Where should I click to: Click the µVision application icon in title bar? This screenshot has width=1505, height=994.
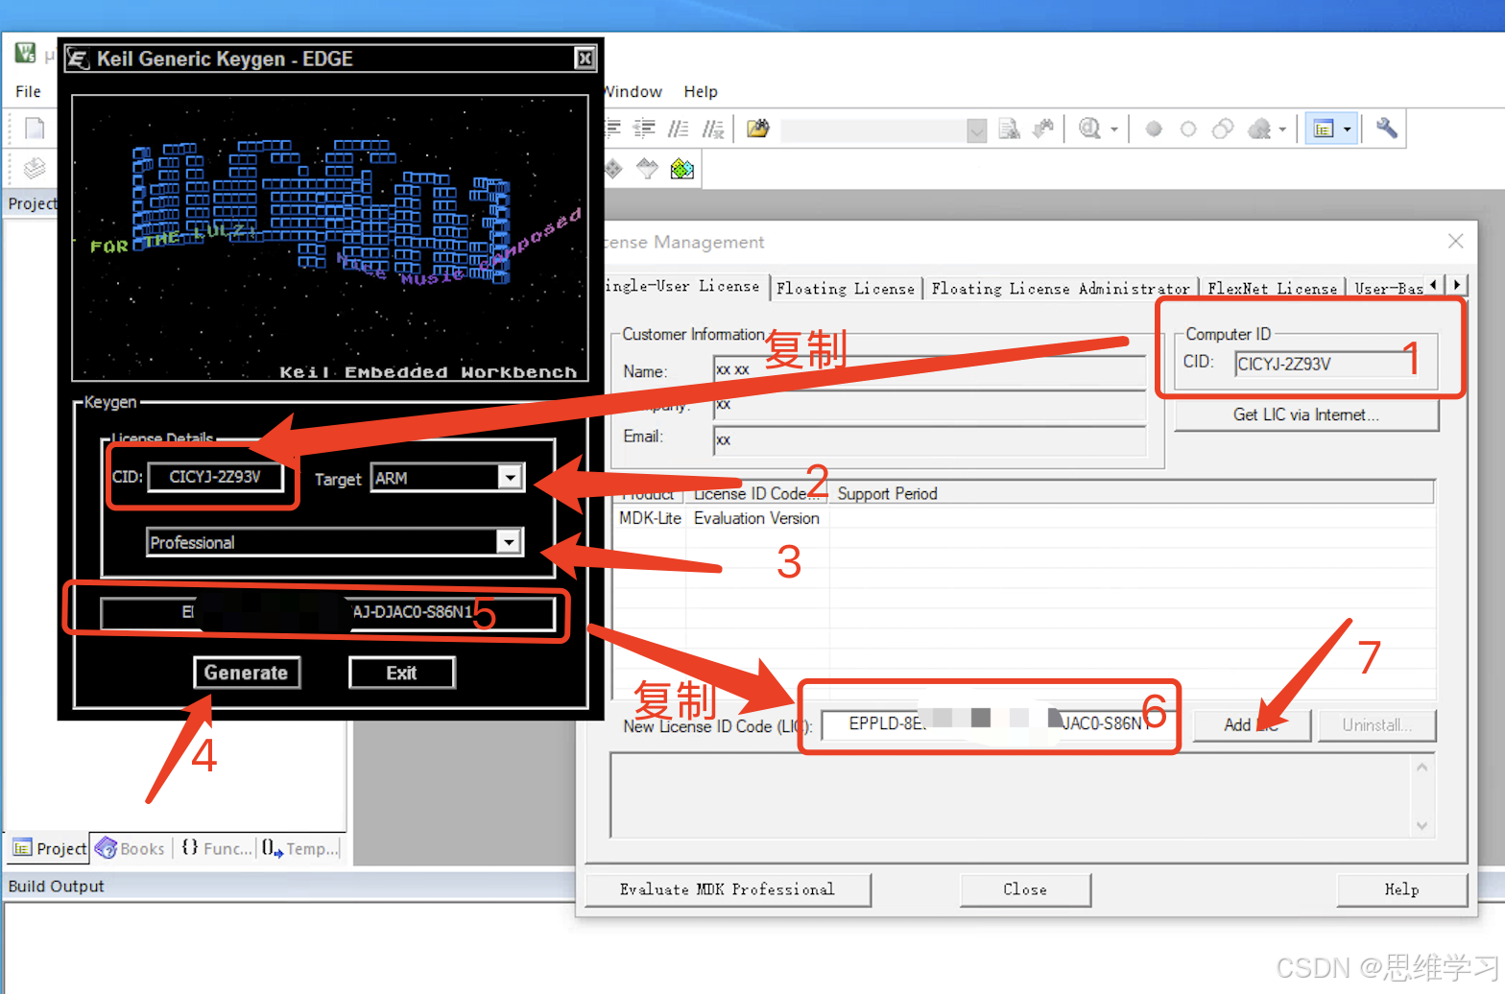[25, 53]
